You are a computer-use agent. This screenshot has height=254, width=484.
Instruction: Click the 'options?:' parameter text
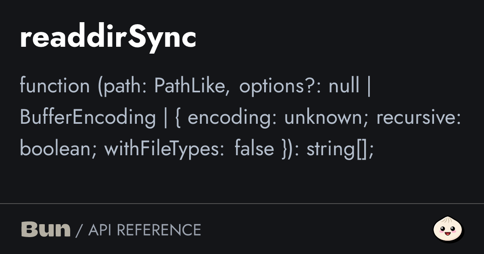click(x=281, y=86)
